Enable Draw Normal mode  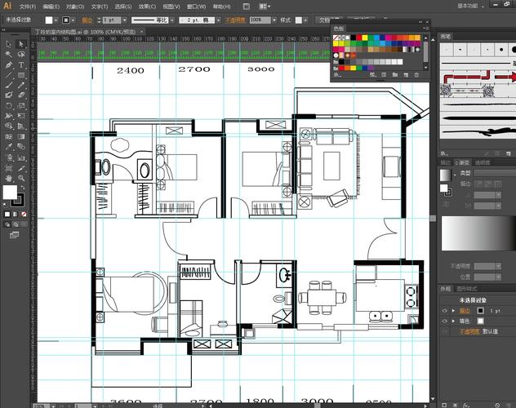point(7,224)
